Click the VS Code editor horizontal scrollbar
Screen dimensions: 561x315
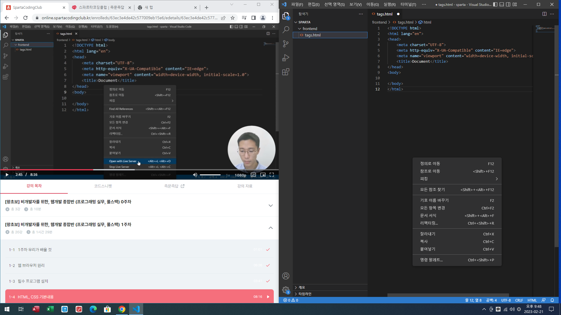pos(448,295)
